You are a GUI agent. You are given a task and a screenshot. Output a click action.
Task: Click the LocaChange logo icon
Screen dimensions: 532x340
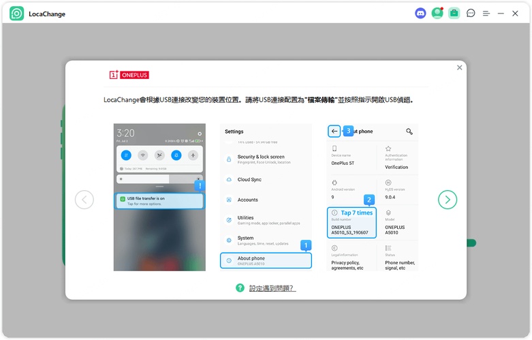[x=16, y=14]
